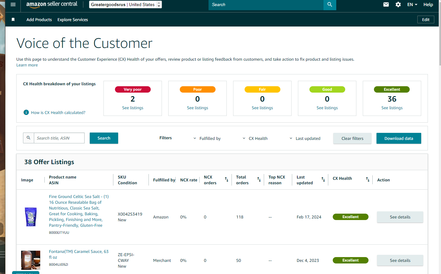Click the magnifier button in top search bar
The width and height of the screenshot is (441, 274).
pos(330,5)
